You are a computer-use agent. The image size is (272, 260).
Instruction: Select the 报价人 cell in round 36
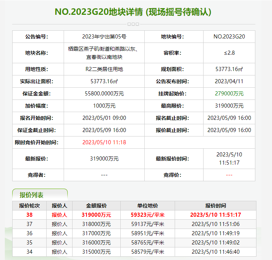click(x=59, y=233)
